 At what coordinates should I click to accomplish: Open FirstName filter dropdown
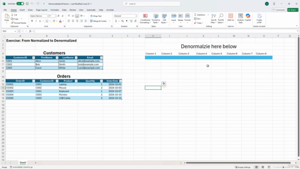coord(57,57)
